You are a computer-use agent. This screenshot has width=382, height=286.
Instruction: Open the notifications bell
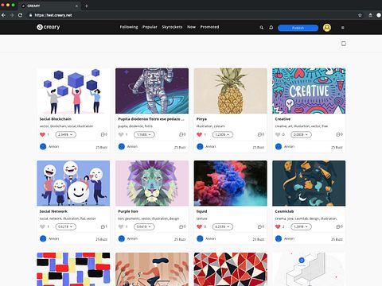[271, 28]
